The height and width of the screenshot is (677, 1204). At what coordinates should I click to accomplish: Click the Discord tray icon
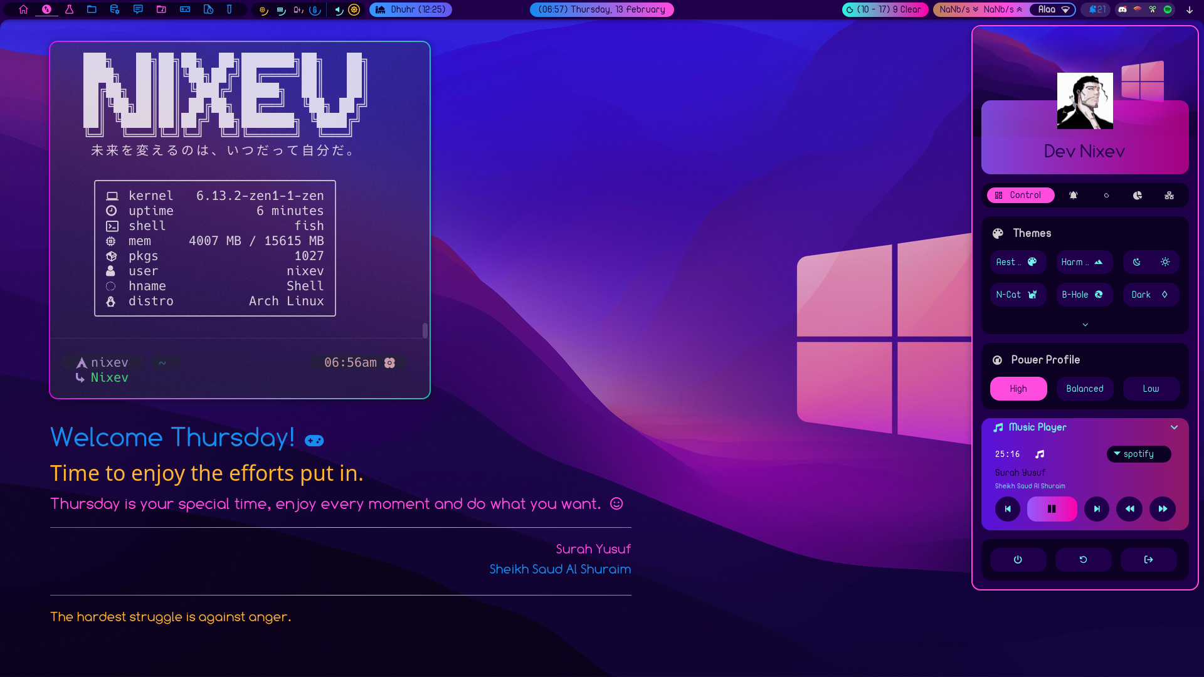tap(1122, 9)
